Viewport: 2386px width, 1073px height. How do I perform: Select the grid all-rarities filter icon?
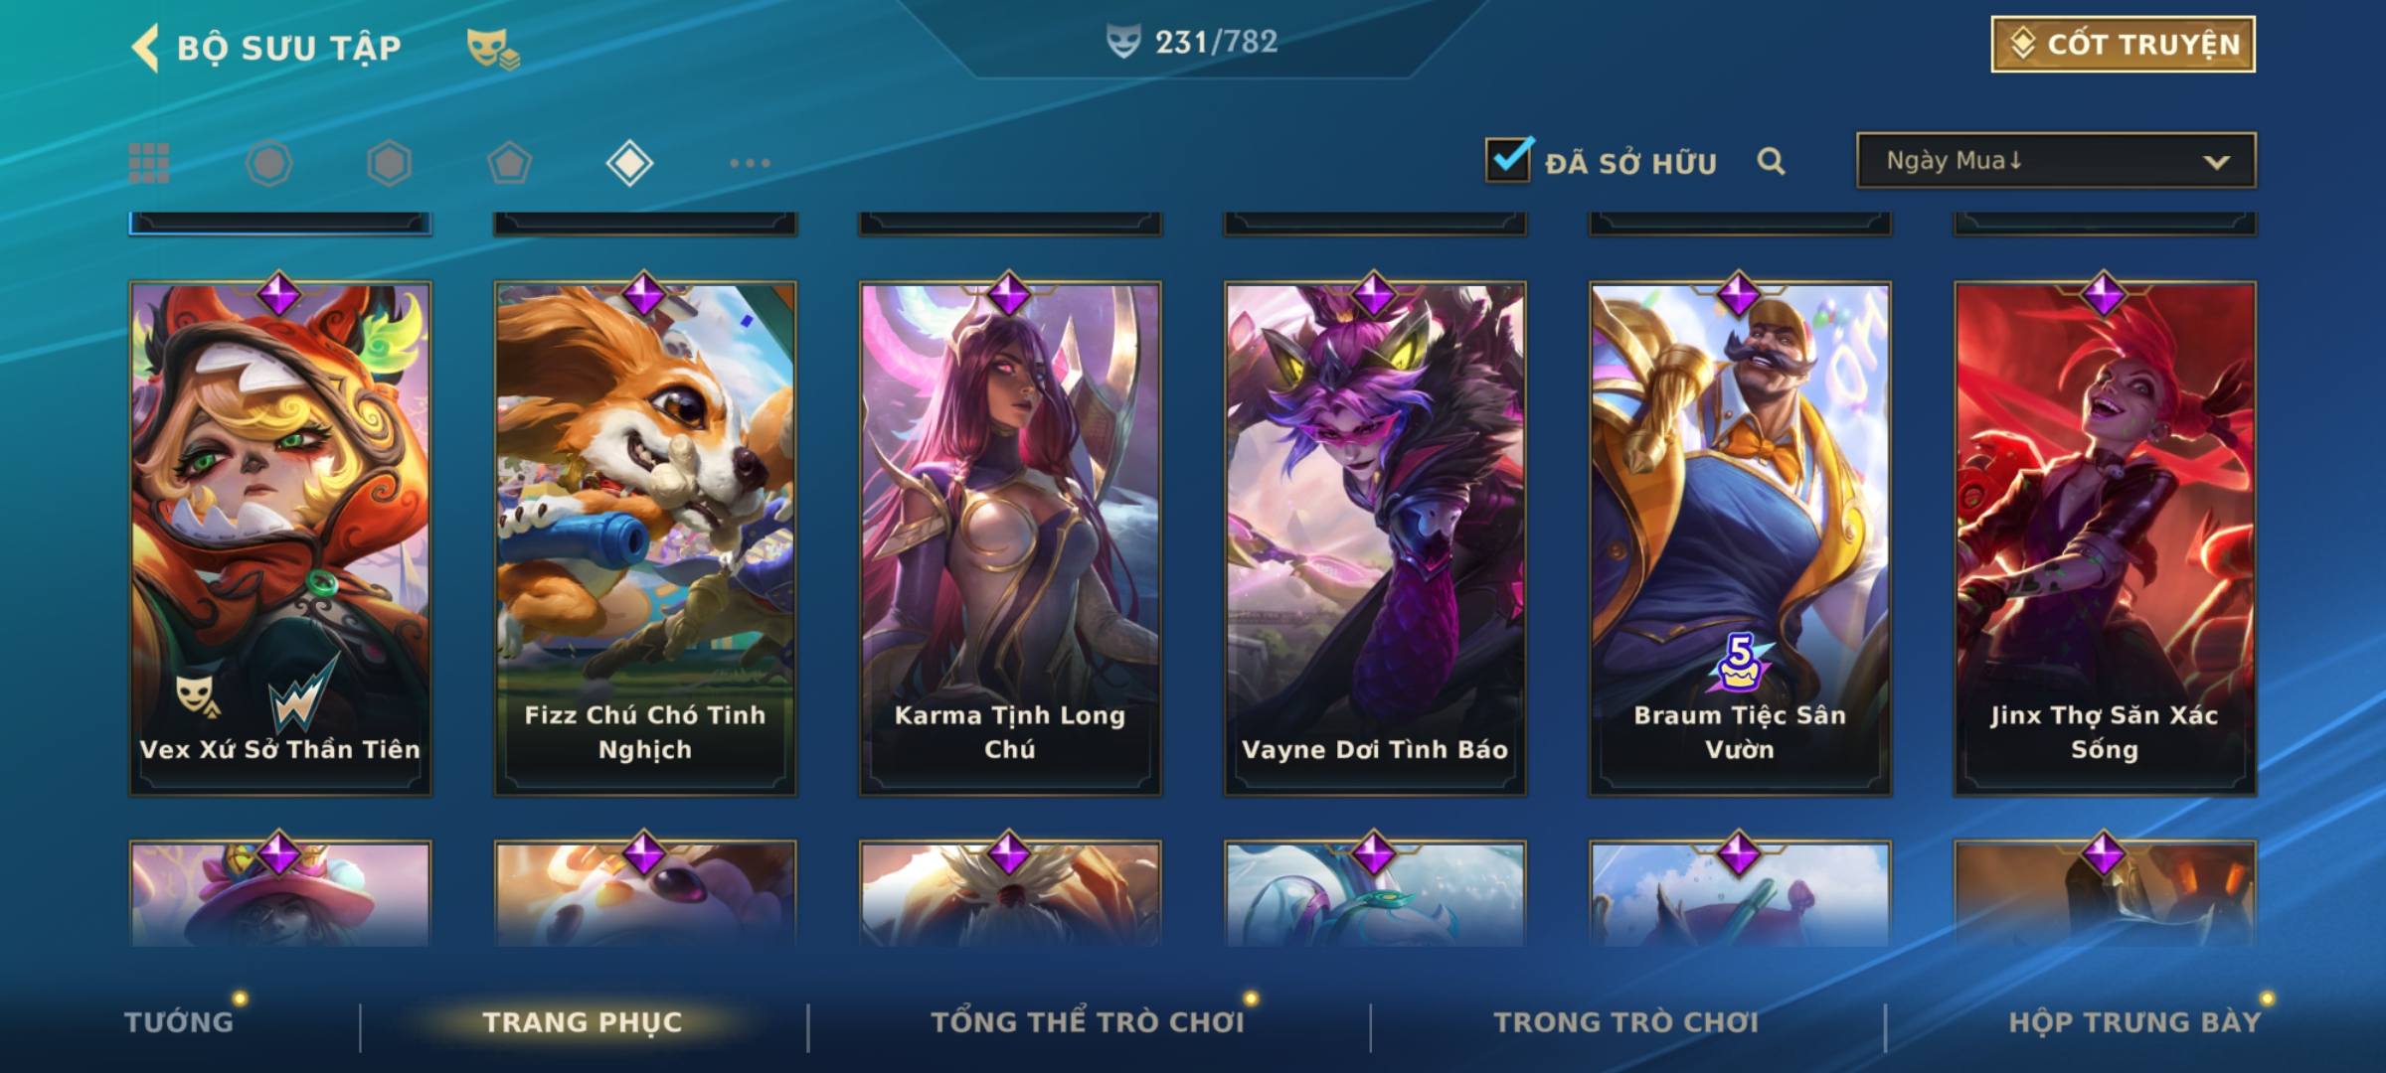click(149, 163)
